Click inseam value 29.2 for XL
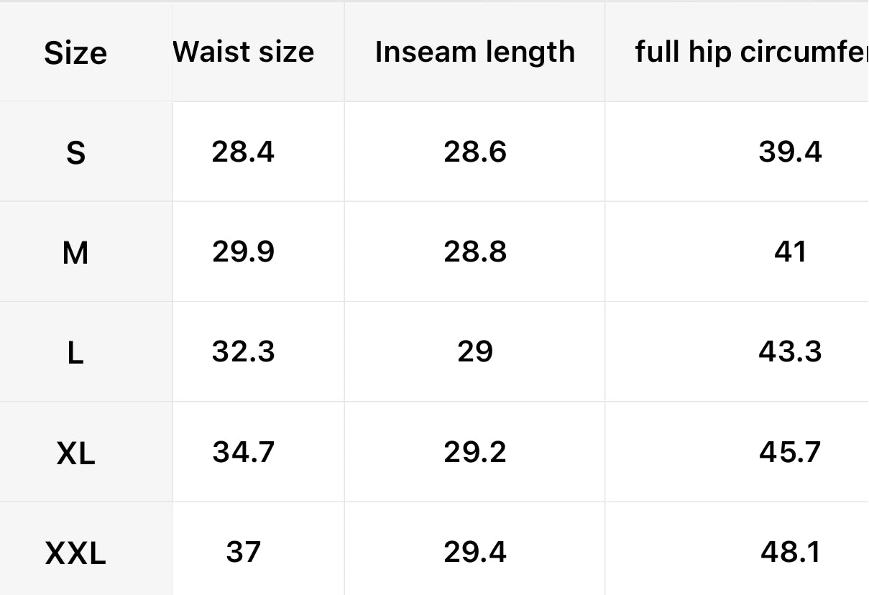The height and width of the screenshot is (595, 869). [x=474, y=452]
